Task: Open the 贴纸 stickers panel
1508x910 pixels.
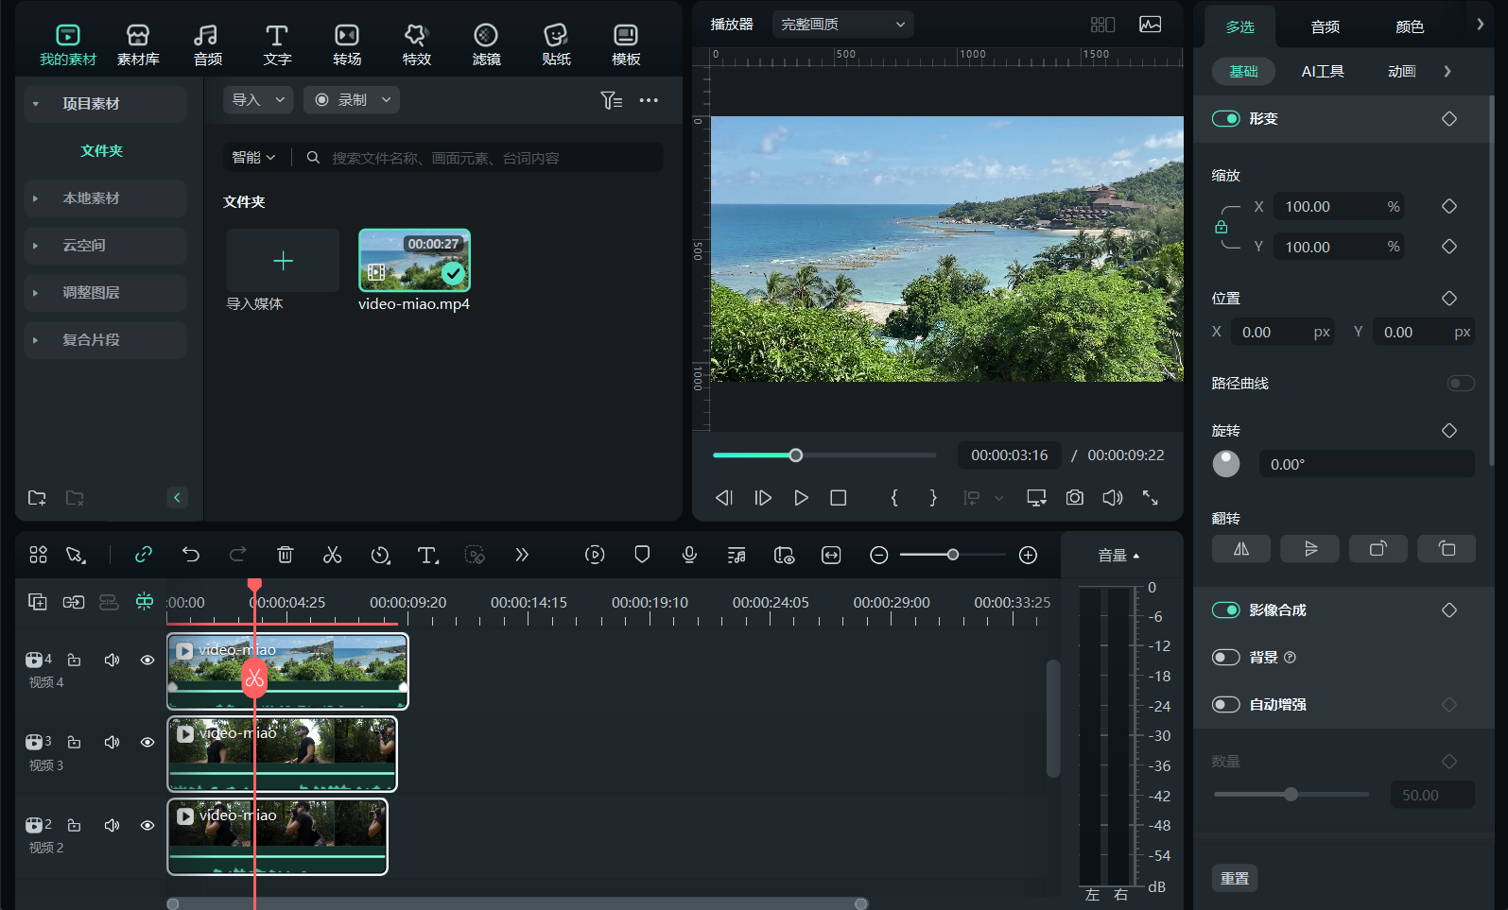Action: pyautogui.click(x=556, y=44)
